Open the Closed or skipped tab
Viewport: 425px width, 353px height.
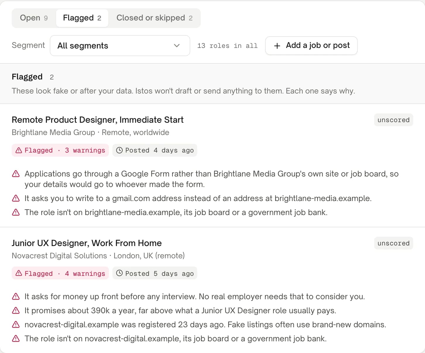tap(154, 18)
